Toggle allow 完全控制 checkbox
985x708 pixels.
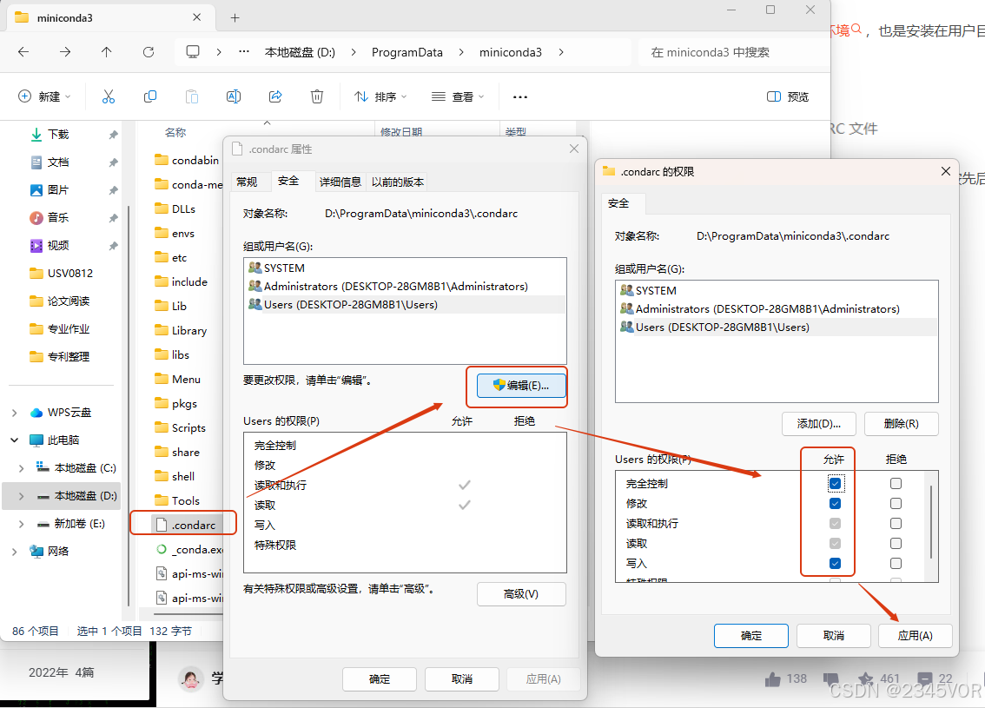coord(835,484)
